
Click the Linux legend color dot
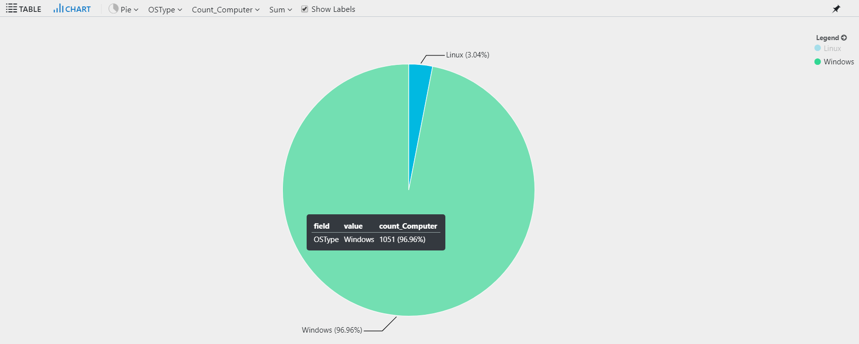coord(817,48)
